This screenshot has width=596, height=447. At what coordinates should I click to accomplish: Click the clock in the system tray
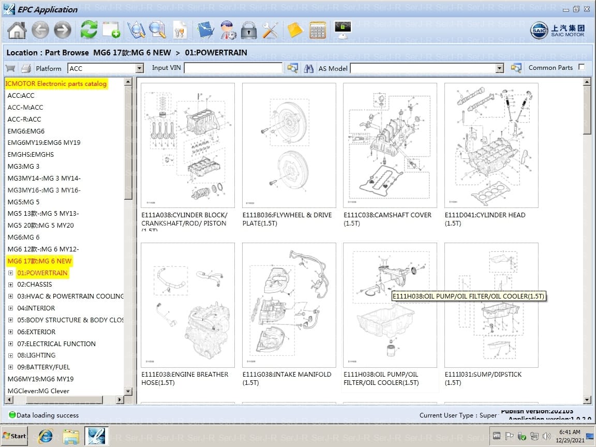[570, 436]
